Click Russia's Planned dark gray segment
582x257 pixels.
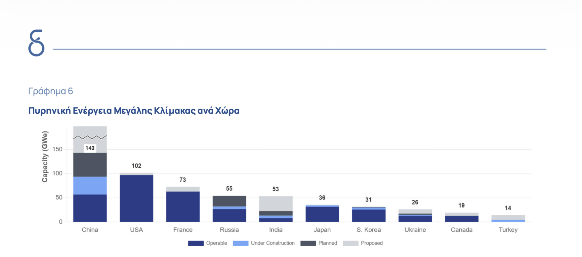tap(229, 201)
